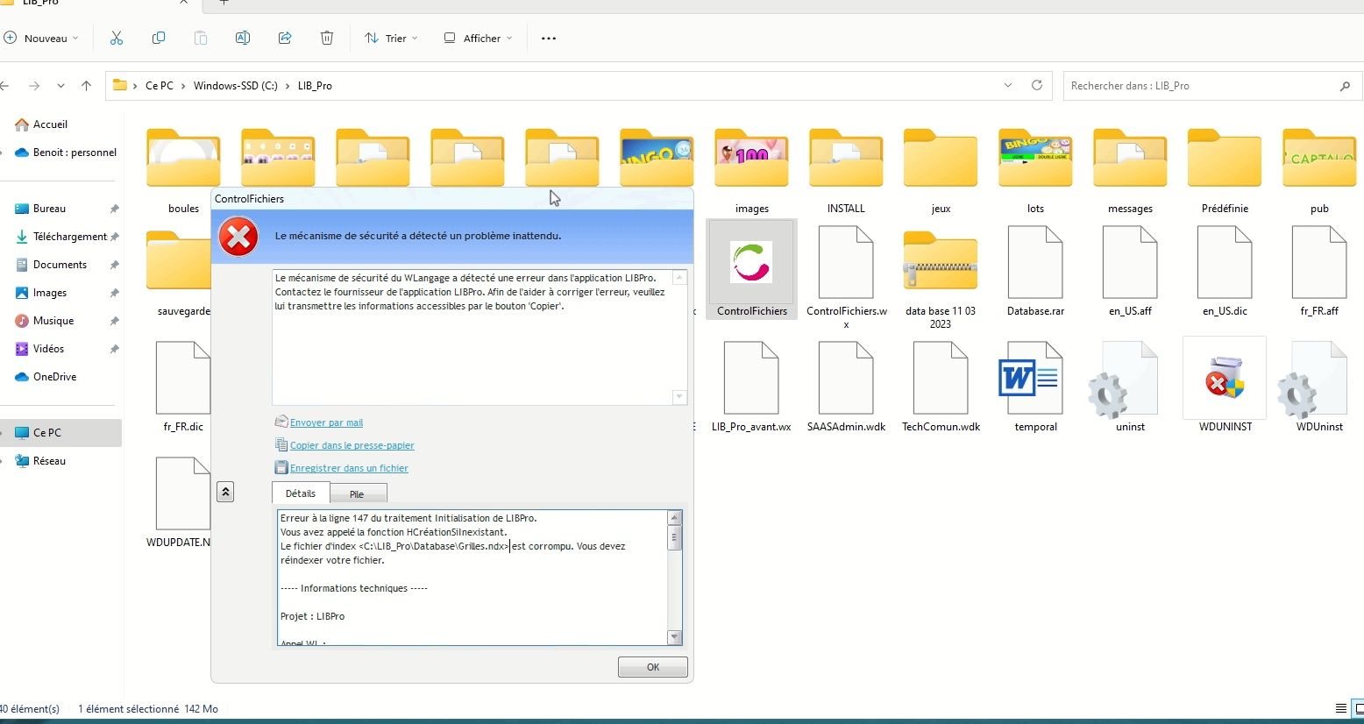This screenshot has width=1364, height=724.
Task: Click Enregistrer dans un fichier link
Action: point(349,468)
